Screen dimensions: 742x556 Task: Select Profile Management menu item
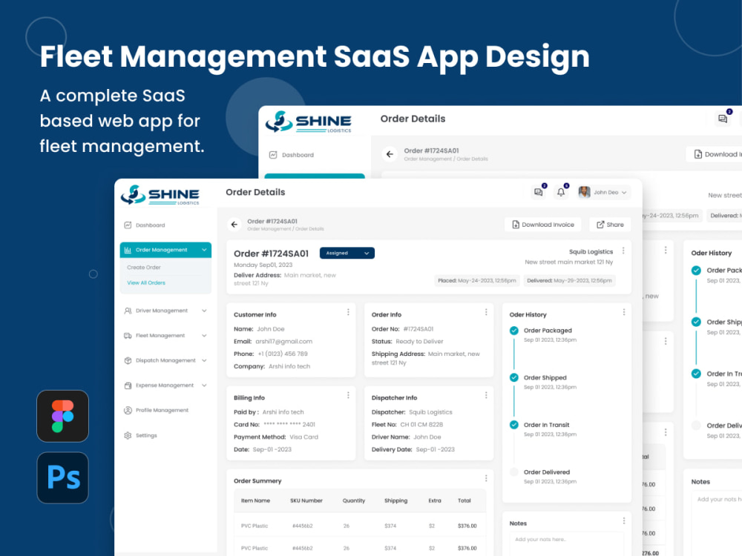click(x=162, y=411)
